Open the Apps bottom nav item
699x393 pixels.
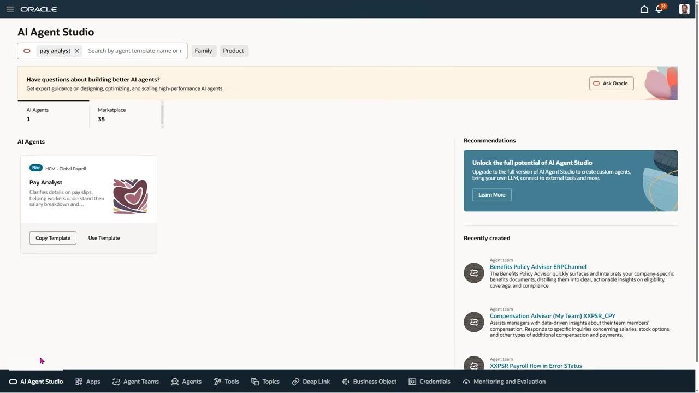(x=87, y=382)
